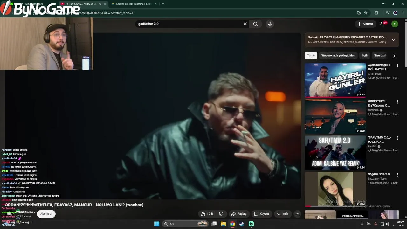Image resolution: width=407 pixels, height=229 pixels.
Task: Open options for Sağdan Sola 2.0 video
Action: 397,175
